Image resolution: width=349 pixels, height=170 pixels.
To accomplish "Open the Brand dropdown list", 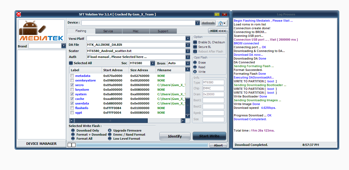I will pyautogui.click(x=64, y=46).
